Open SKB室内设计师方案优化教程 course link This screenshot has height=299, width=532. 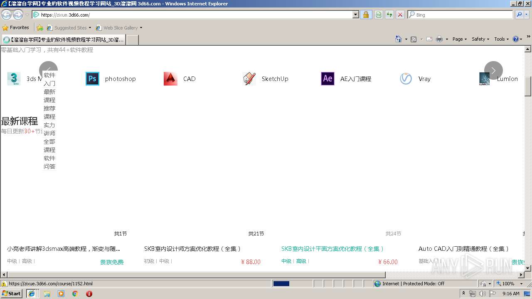tap(192, 249)
